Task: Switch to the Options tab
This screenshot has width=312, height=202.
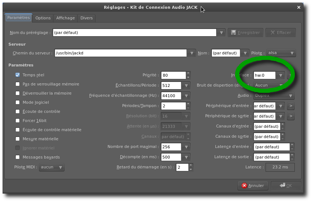Action: click(43, 18)
